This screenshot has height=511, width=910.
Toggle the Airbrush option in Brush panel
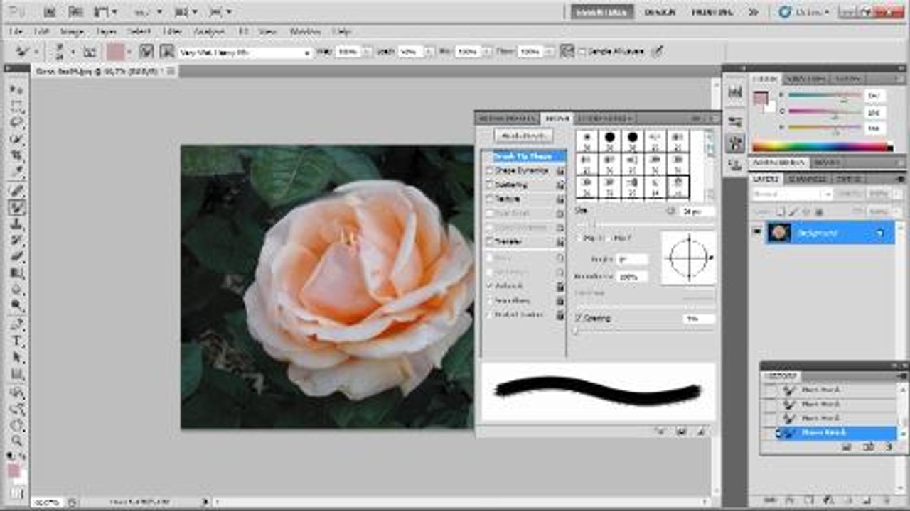[488, 285]
